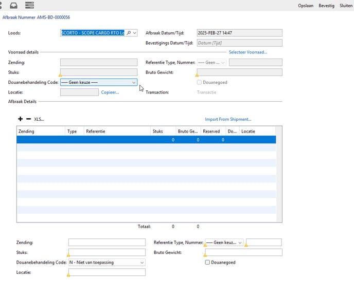Expand the bottom Referentie Type 'Geen keuz...' dropdown
This screenshot has height=299, width=354.
point(224,242)
